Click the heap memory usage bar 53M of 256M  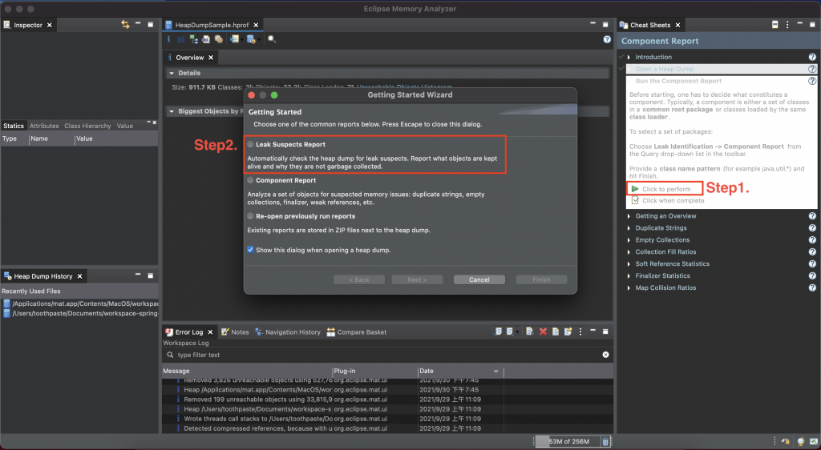coord(568,442)
